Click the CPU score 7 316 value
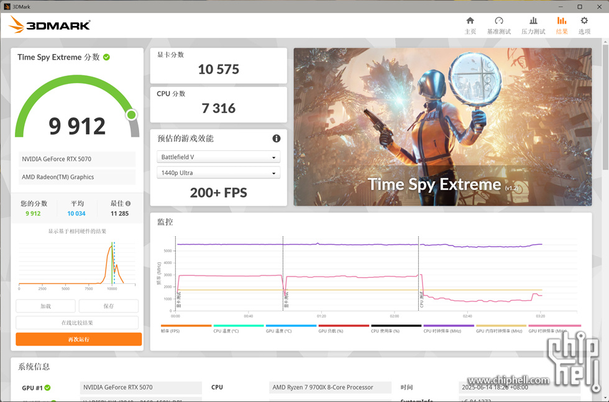Viewport: 609px width, 402px height. pyautogui.click(x=218, y=108)
